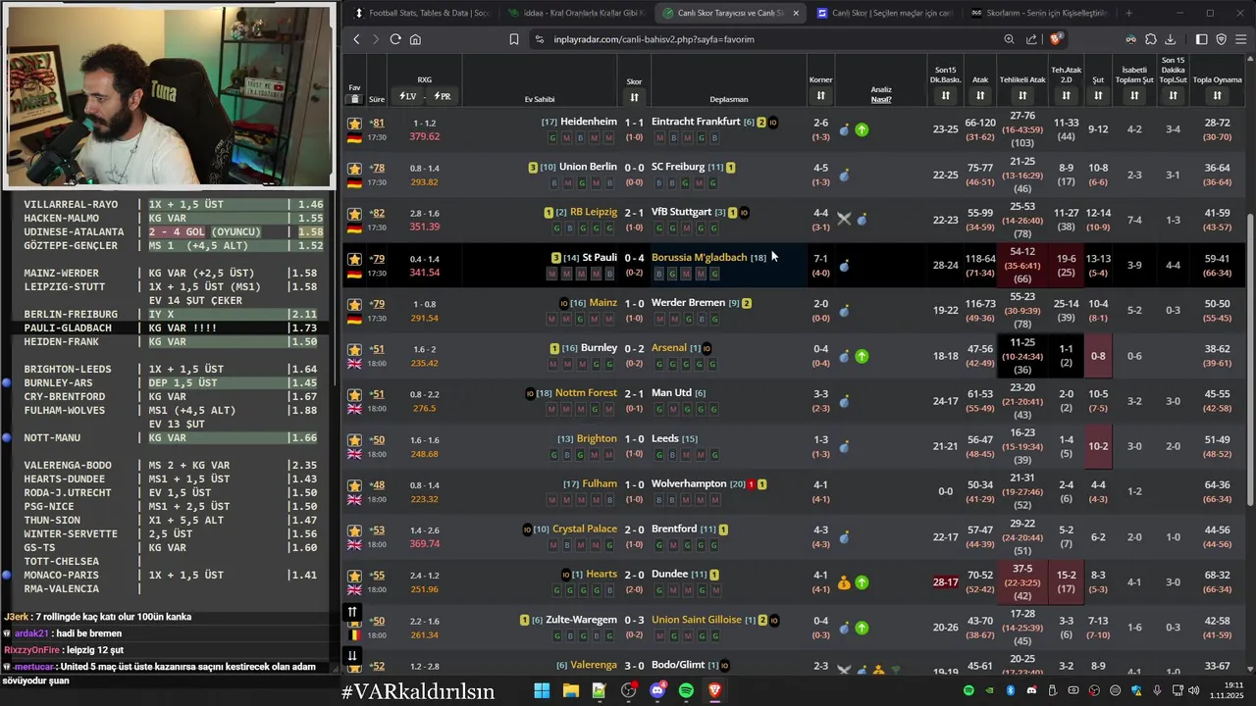Open the zoom magnifier in the address bar
The width and height of the screenshot is (1256, 706).
point(1009,39)
